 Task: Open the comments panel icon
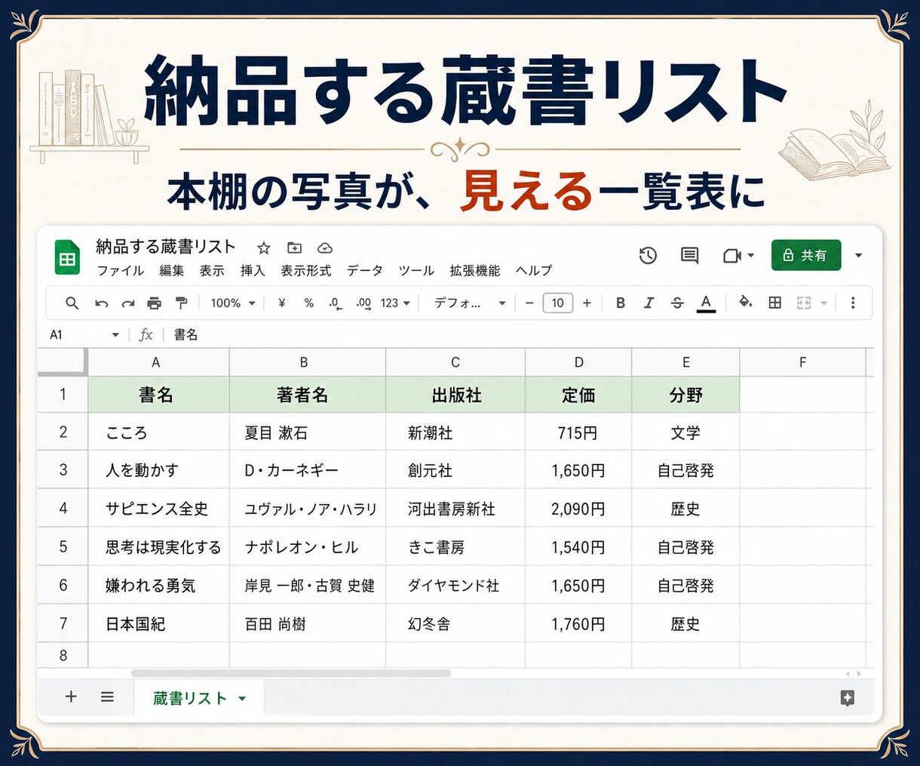click(689, 256)
